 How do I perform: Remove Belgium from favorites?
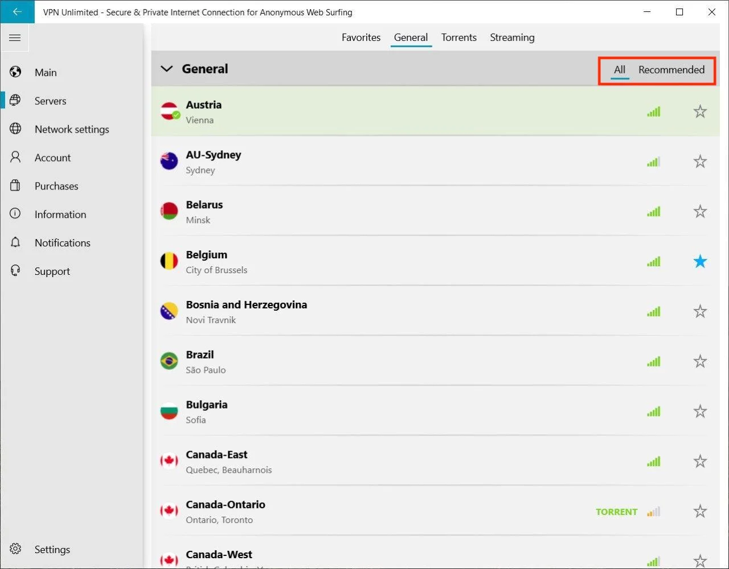(x=700, y=262)
